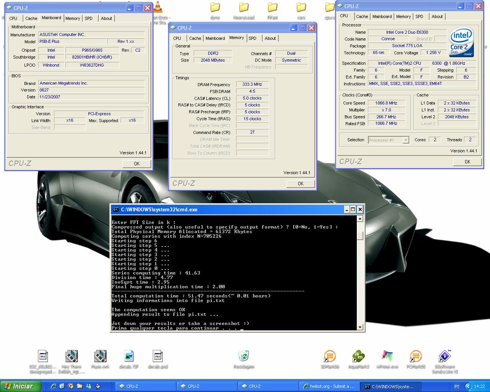Open About tab in Mainboard window
Viewport: 490px width, 392px height.
click(x=106, y=18)
